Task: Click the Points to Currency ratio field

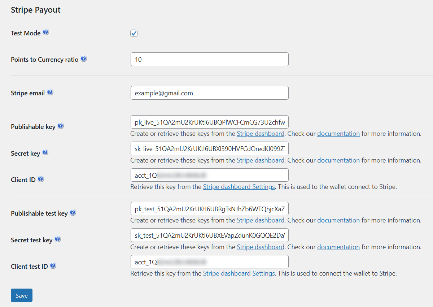Action: click(210, 59)
